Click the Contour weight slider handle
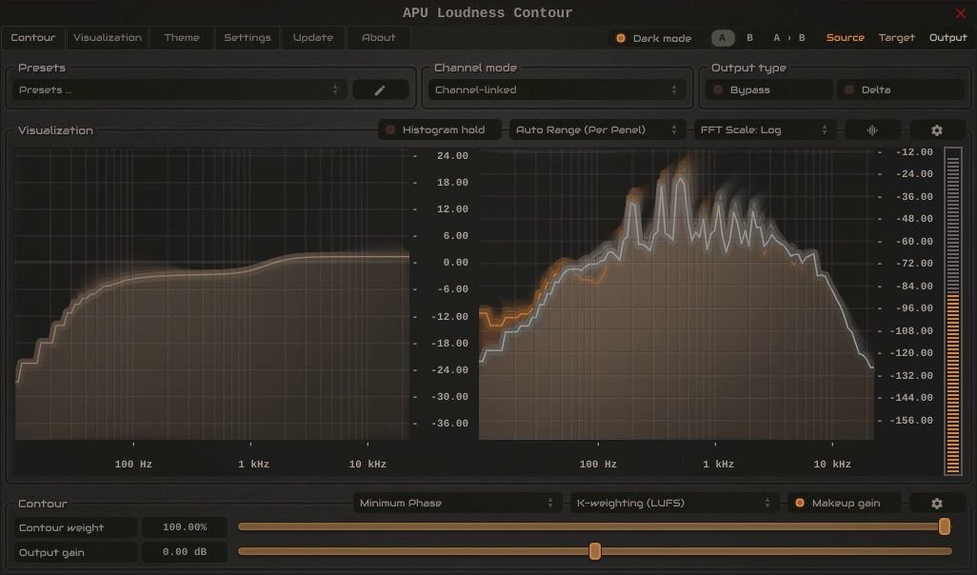The image size is (977, 575). click(x=945, y=527)
